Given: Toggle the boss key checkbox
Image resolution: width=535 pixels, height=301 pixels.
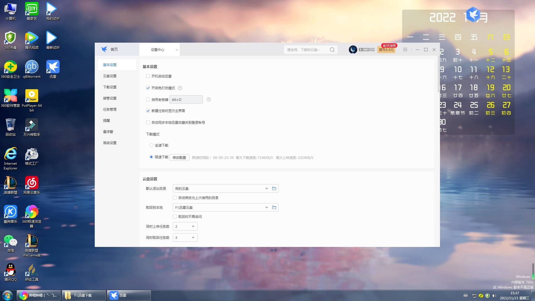Looking at the screenshot, I should click(148, 99).
